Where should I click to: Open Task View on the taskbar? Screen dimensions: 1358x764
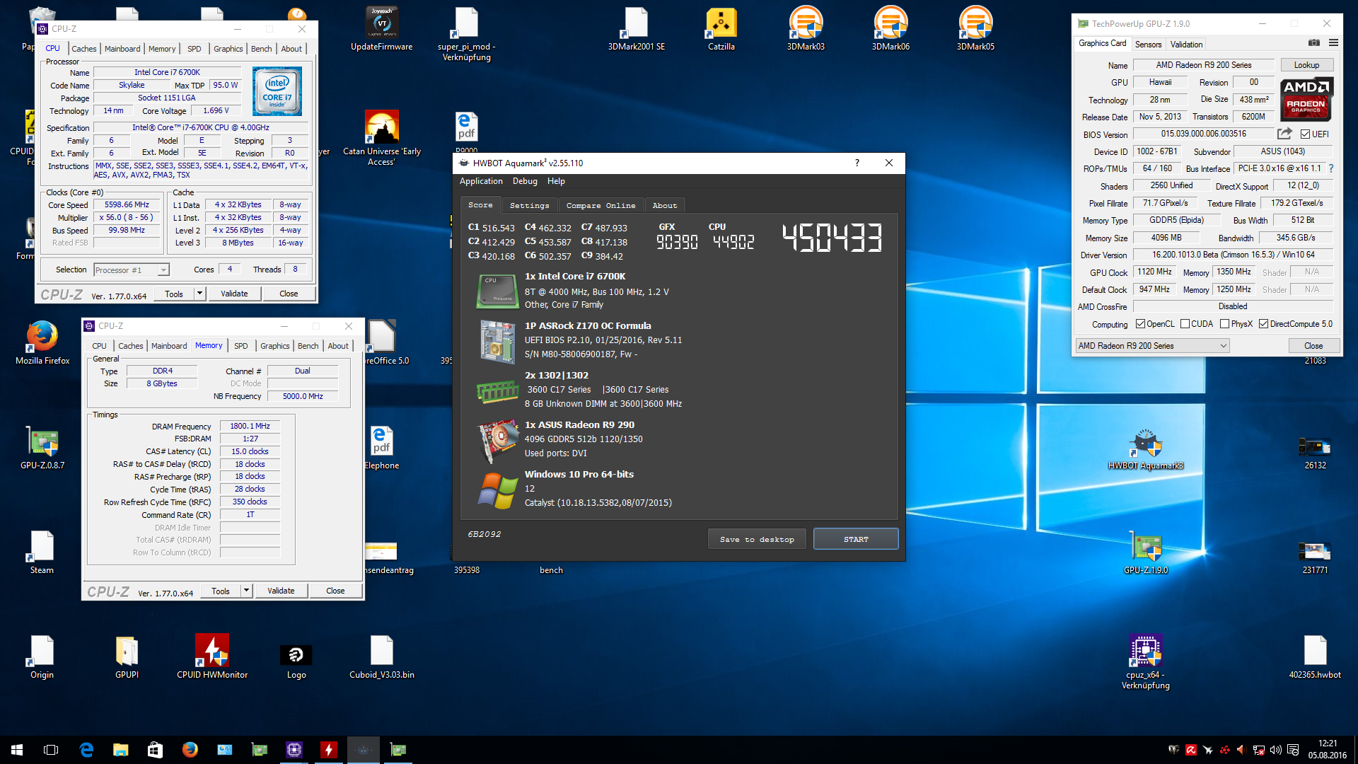(x=51, y=750)
